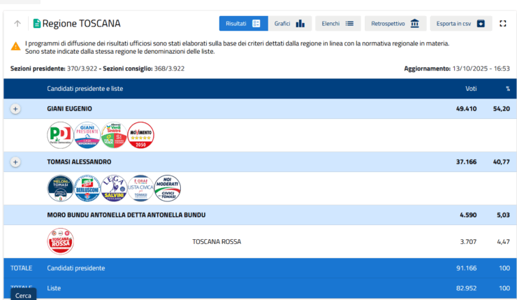Click the Fratelli d'Italia Meloni Tomasi logo

[x=60, y=188]
